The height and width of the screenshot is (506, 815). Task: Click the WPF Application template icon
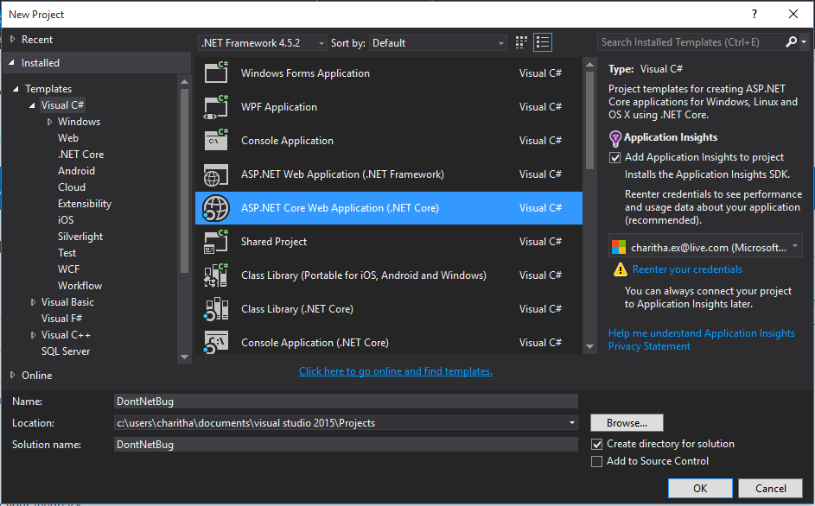(215, 107)
